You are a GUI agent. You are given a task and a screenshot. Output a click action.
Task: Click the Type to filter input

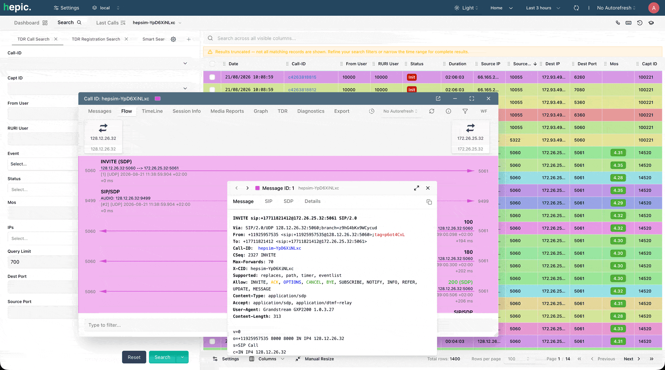coord(156,325)
